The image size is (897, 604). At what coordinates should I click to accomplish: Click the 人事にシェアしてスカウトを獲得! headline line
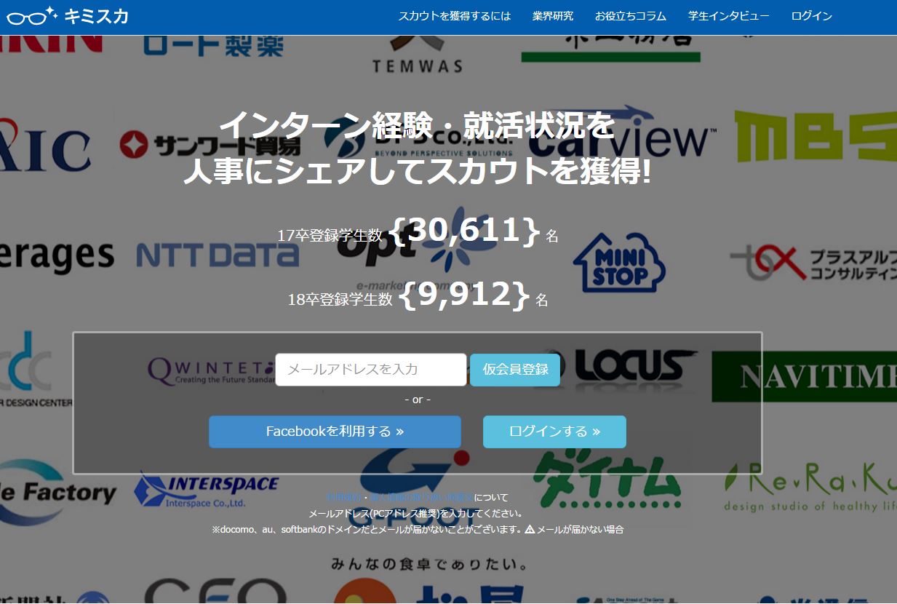click(417, 170)
